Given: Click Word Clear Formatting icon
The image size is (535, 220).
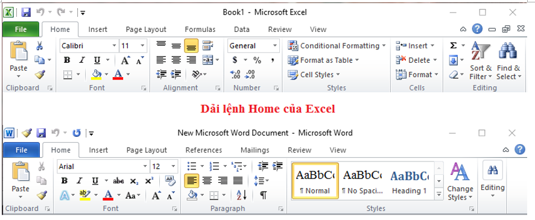Looking at the screenshot, I should click(169, 181).
